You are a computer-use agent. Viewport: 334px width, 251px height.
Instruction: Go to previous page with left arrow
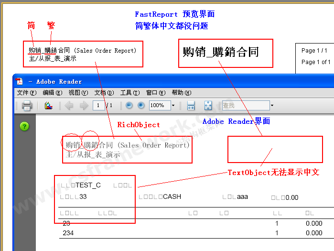coord(69,106)
